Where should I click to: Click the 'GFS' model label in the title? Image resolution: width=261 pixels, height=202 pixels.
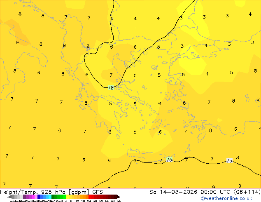[x=98, y=192]
